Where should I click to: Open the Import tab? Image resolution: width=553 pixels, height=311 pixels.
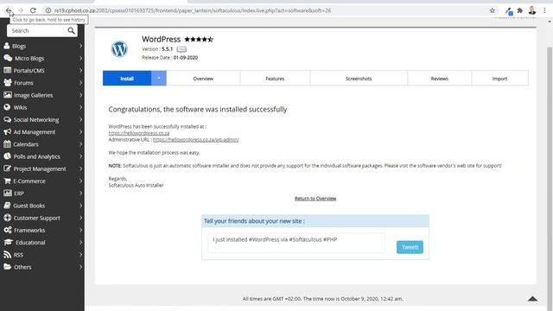[499, 79]
